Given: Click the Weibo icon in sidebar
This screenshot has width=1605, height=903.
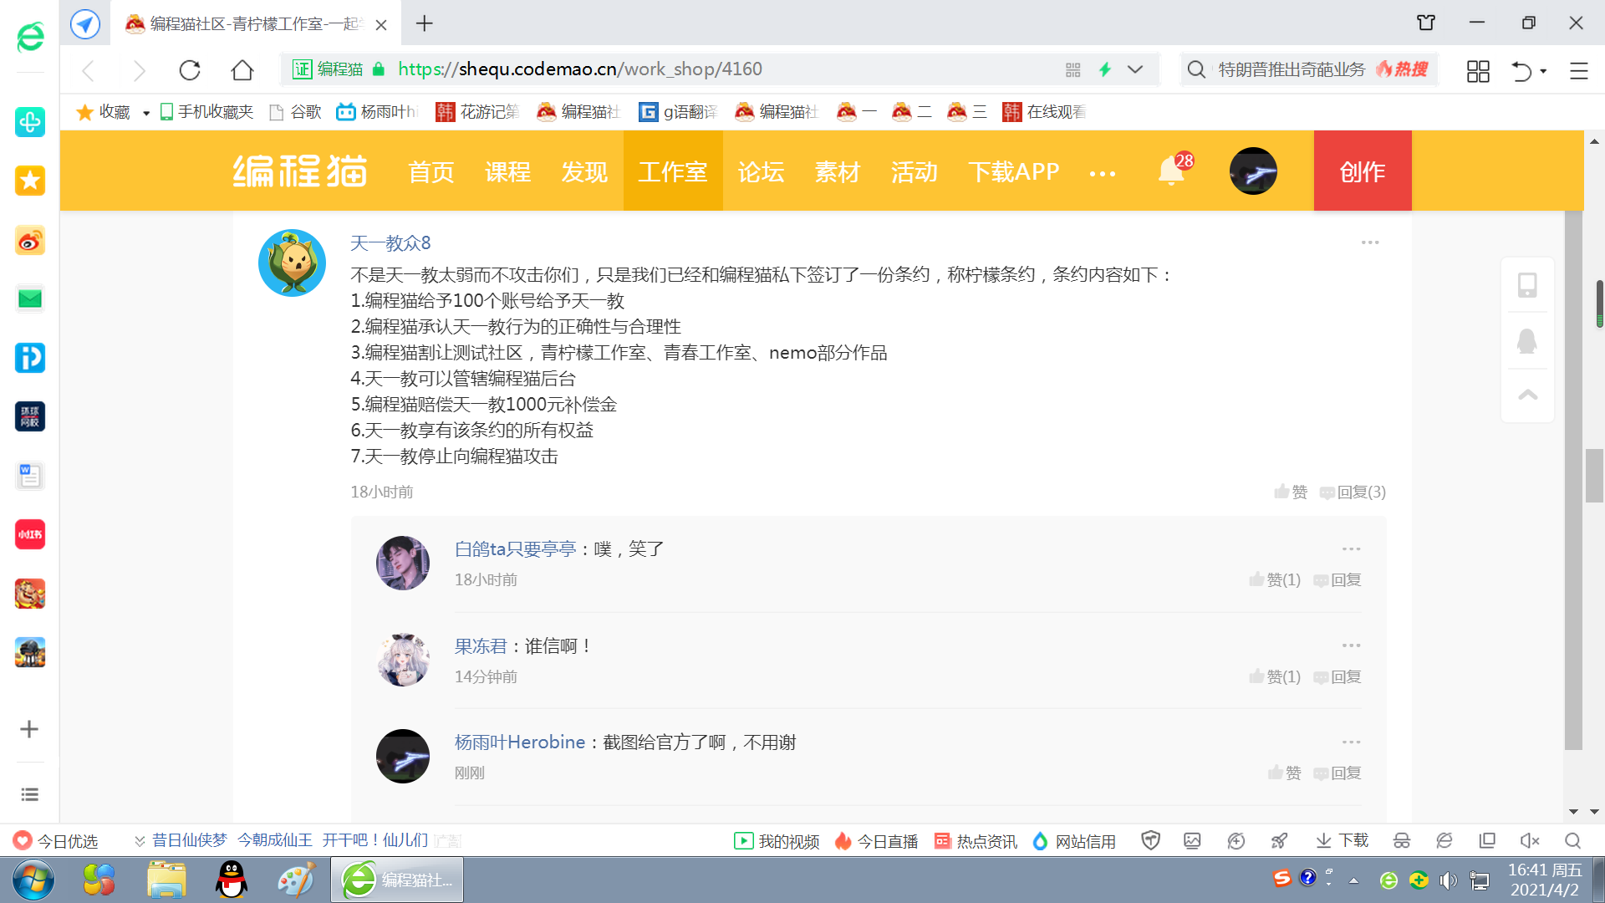Looking at the screenshot, I should pos(30,241).
